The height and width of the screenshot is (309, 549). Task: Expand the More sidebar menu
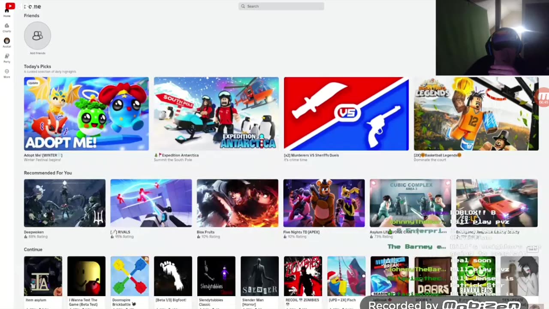pyautogui.click(x=7, y=73)
